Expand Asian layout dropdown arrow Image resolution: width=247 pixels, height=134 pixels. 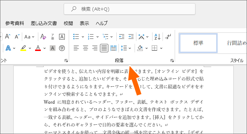pos(147,37)
